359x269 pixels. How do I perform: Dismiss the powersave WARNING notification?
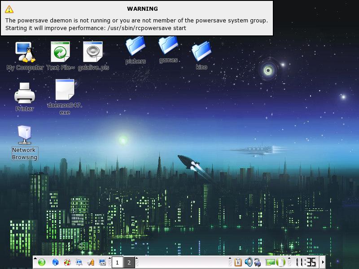(x=136, y=18)
